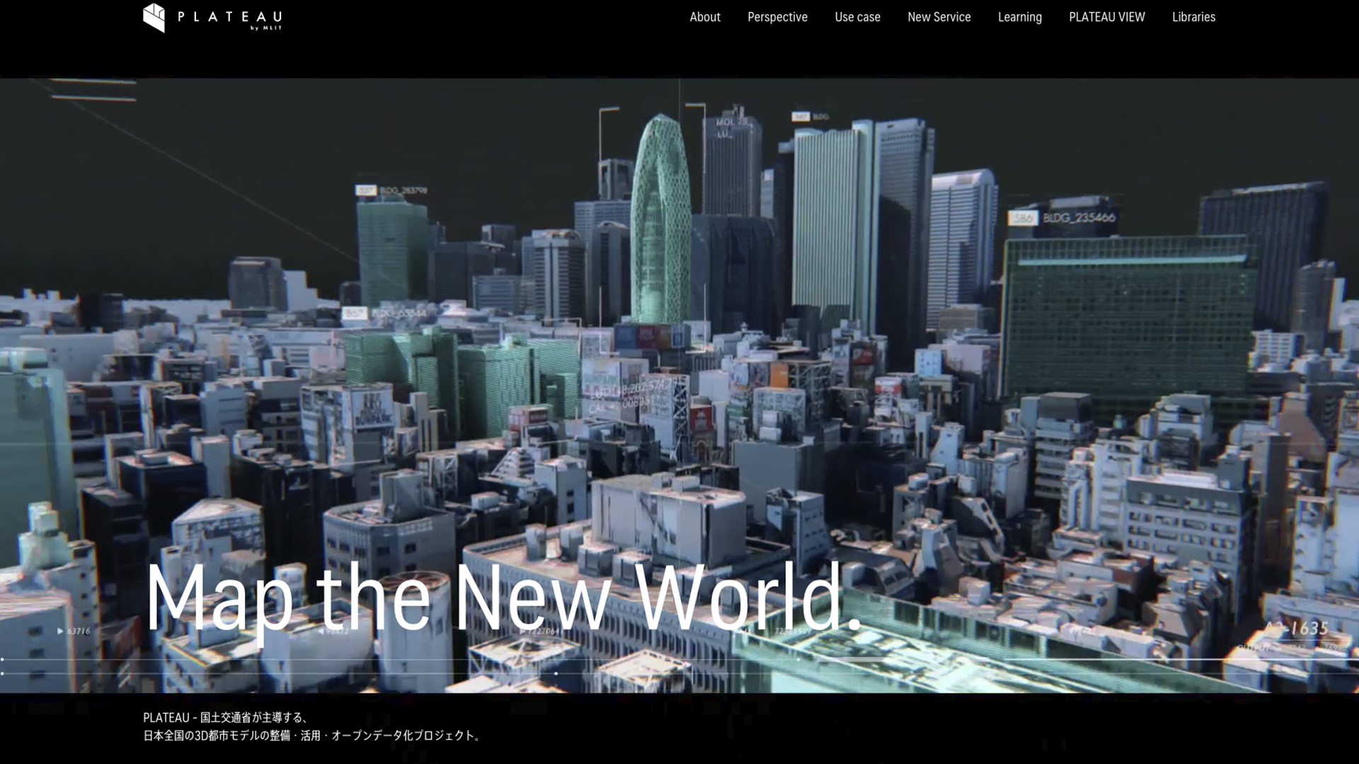Viewport: 1359px width, 764px height.
Task: Open the About page
Action: click(x=704, y=17)
